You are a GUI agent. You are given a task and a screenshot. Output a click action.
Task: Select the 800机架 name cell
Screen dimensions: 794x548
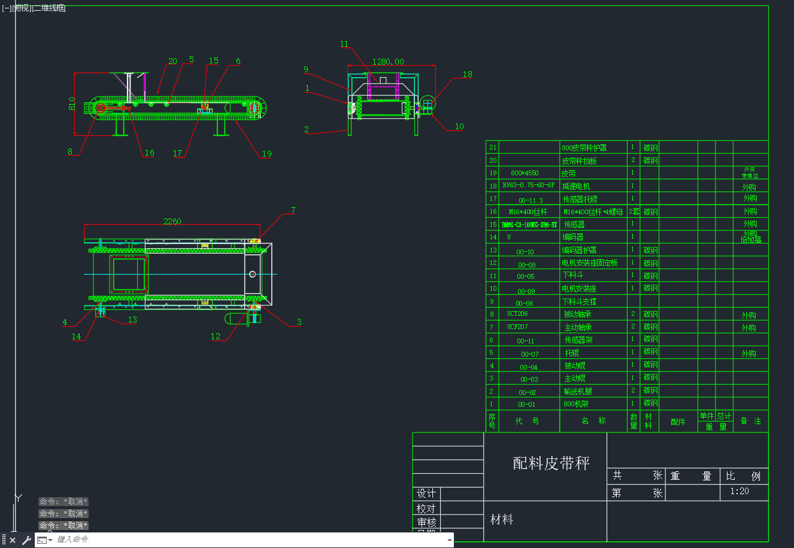(576, 404)
